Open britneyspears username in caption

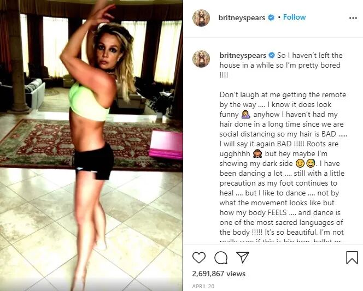click(x=243, y=56)
